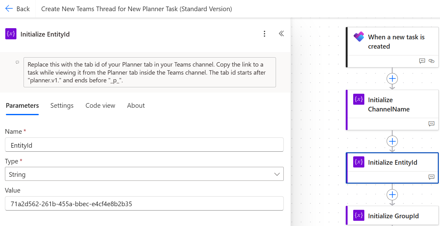440x226 pixels.
Task: Click the Back button label
Action: [23, 9]
